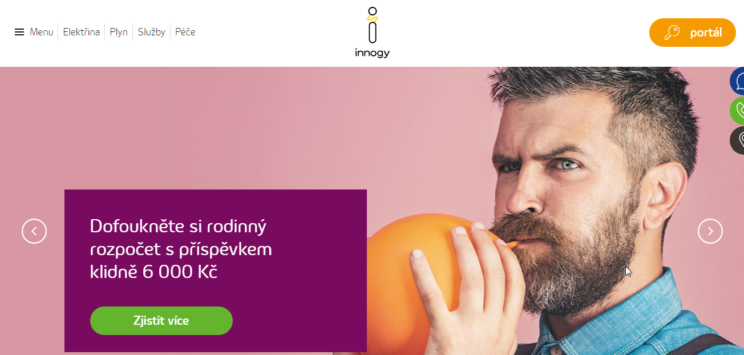Open the blue chat bubble widget
The width and height of the screenshot is (744, 355).
tap(737, 81)
